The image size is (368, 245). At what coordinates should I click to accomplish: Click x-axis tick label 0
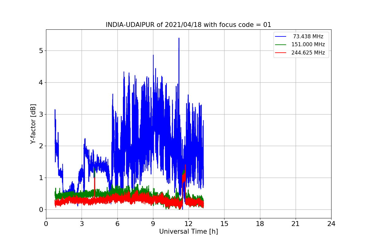[46, 224]
